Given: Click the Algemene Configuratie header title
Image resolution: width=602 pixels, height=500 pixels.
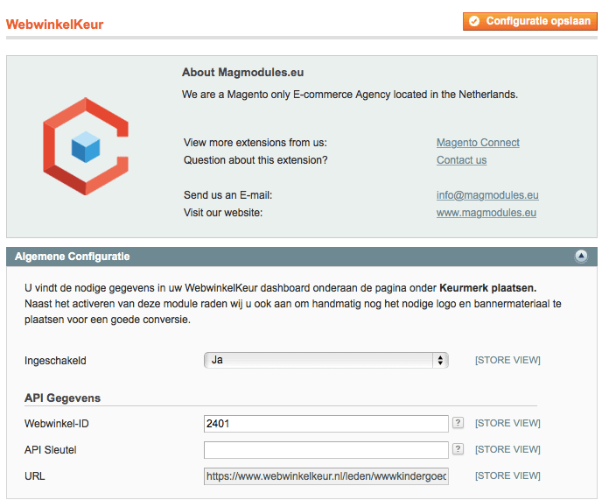Looking at the screenshot, I should (73, 257).
